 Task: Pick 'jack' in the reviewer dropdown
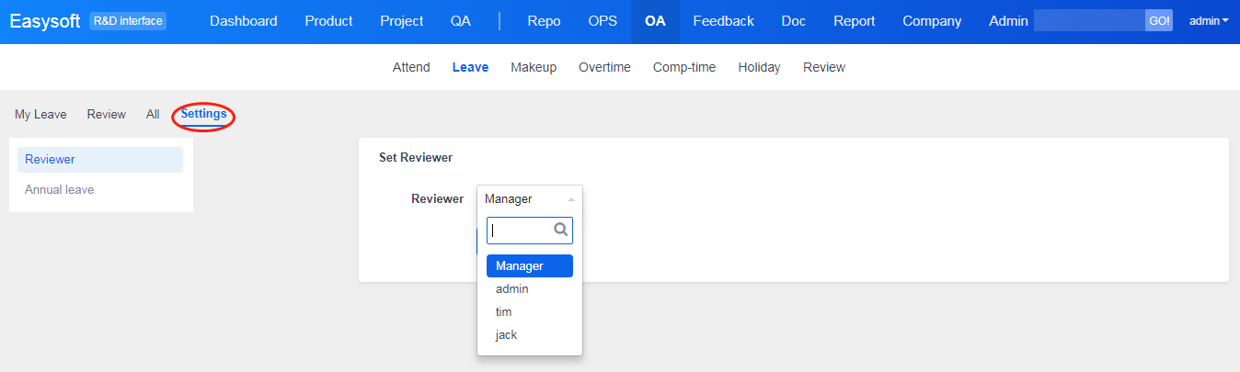(x=507, y=335)
